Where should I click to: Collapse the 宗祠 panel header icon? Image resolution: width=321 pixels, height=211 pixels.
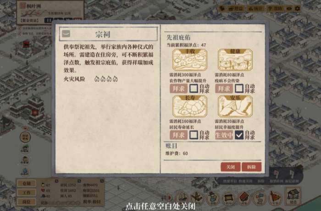[x=66, y=33]
